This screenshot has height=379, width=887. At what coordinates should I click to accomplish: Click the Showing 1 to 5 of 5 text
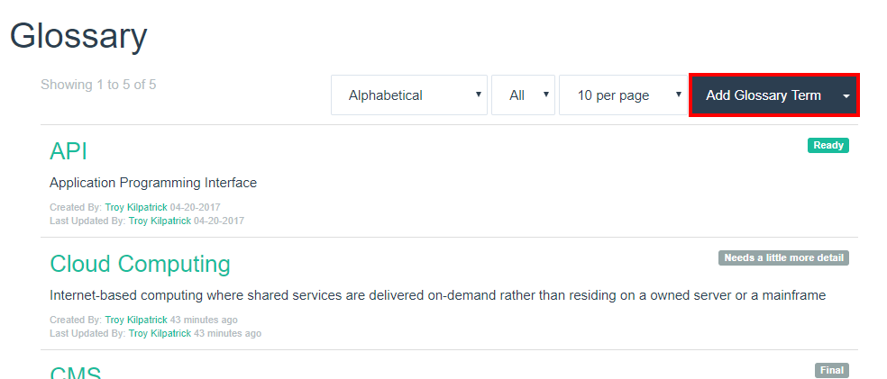coord(98,85)
